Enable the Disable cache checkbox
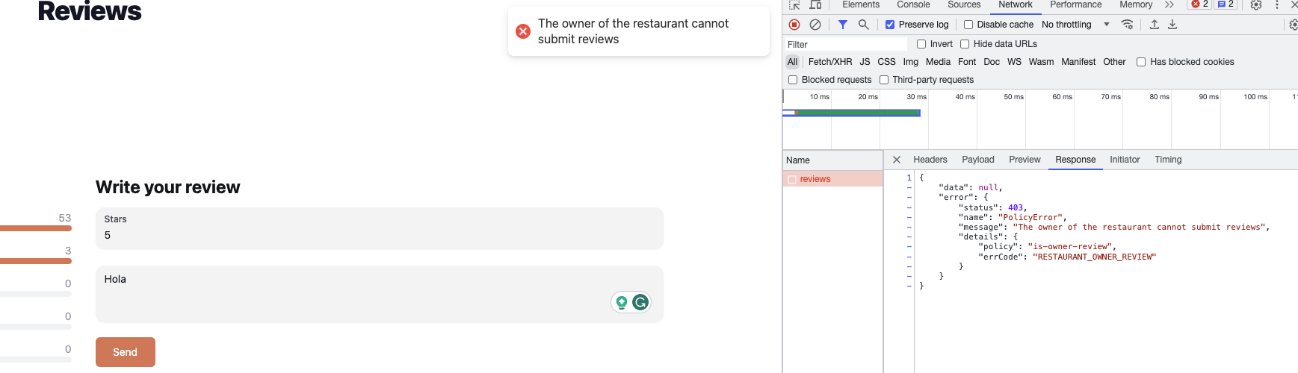 click(968, 25)
